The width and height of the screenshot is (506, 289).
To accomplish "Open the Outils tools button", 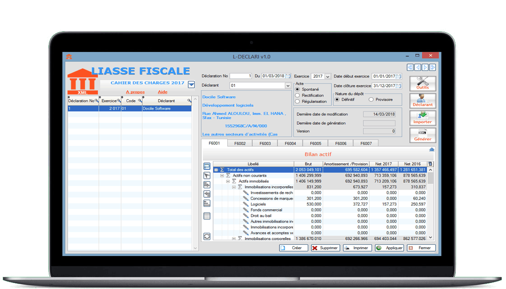I will 422,84.
